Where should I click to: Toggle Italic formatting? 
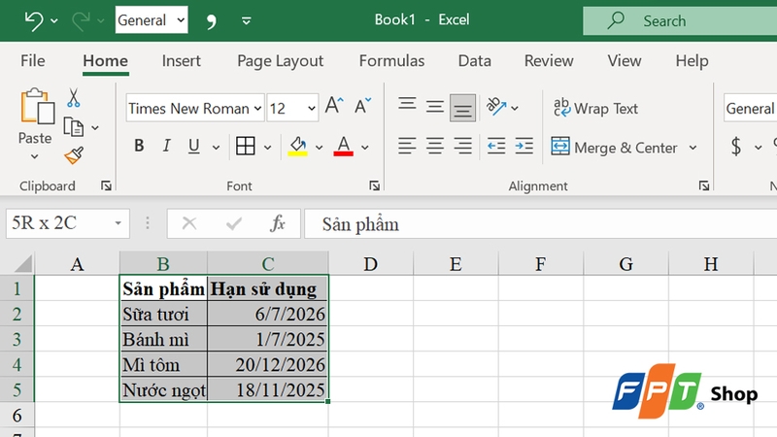(166, 147)
